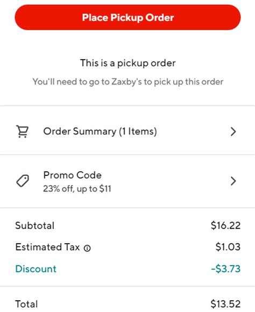Viewport: 255px width, 312px height.
Task: Click the Total label
Action: point(26,304)
